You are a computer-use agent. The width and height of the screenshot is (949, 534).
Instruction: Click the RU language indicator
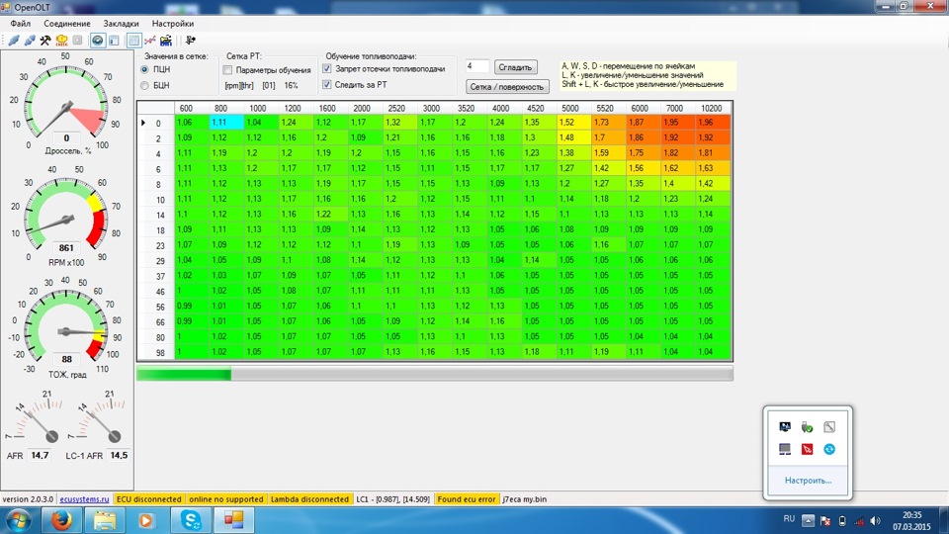pyautogui.click(x=789, y=519)
